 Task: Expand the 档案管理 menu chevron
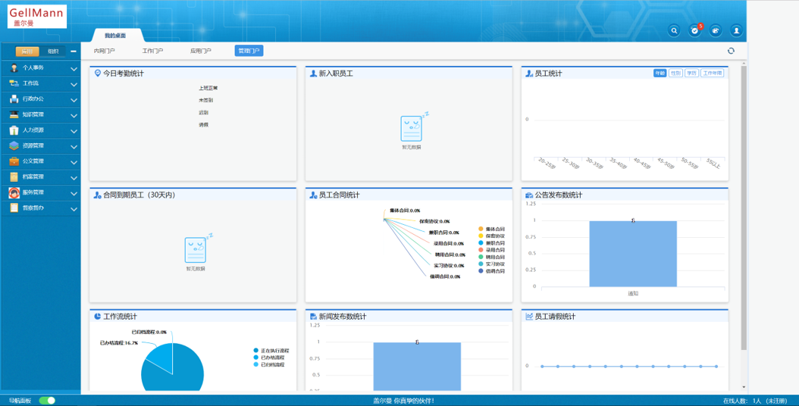(x=74, y=178)
